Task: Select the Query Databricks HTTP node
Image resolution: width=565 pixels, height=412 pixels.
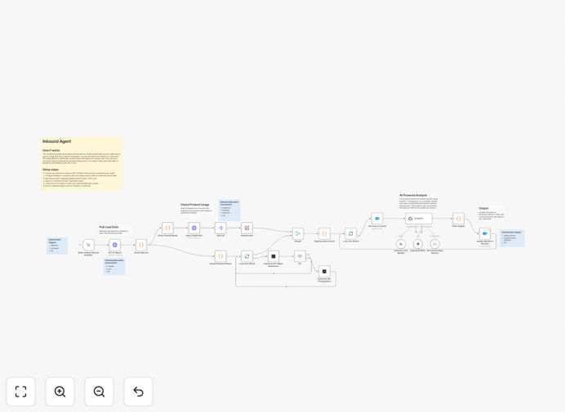Action: (x=194, y=228)
